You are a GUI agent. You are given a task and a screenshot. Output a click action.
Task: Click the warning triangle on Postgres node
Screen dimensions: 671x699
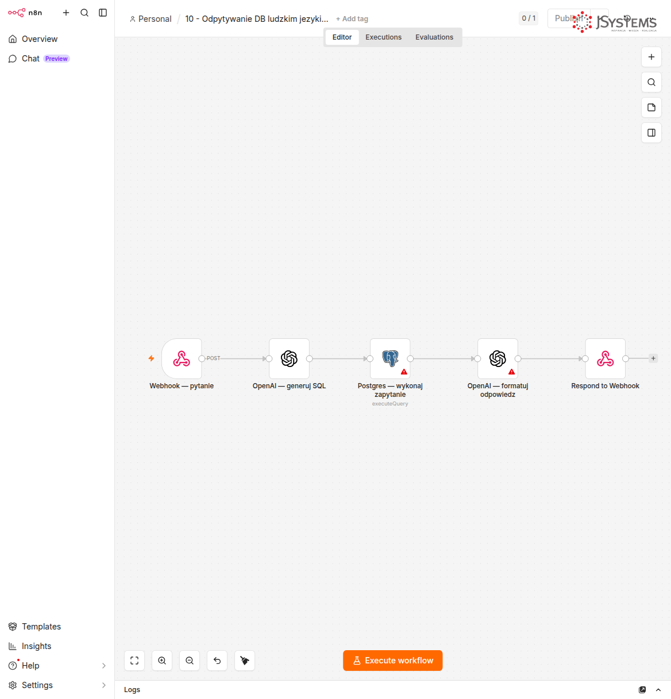pyautogui.click(x=404, y=372)
